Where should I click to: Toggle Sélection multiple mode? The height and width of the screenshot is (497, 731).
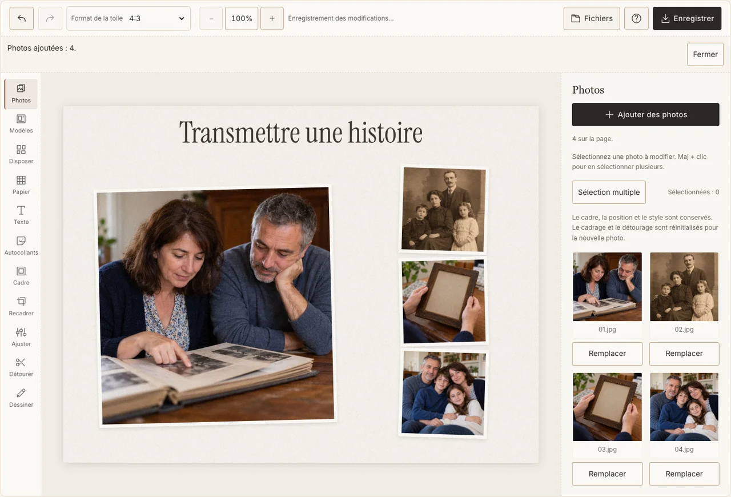(x=609, y=192)
